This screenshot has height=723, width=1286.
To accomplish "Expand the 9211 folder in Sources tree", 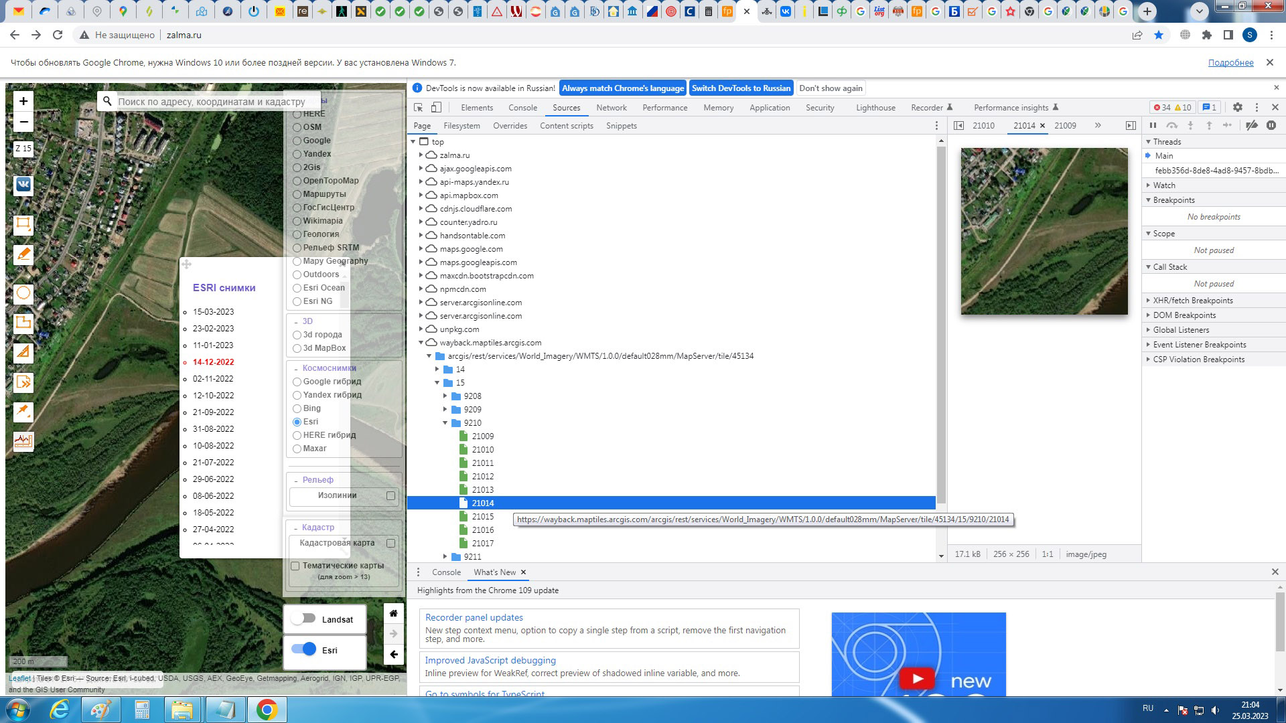I will (x=445, y=557).
